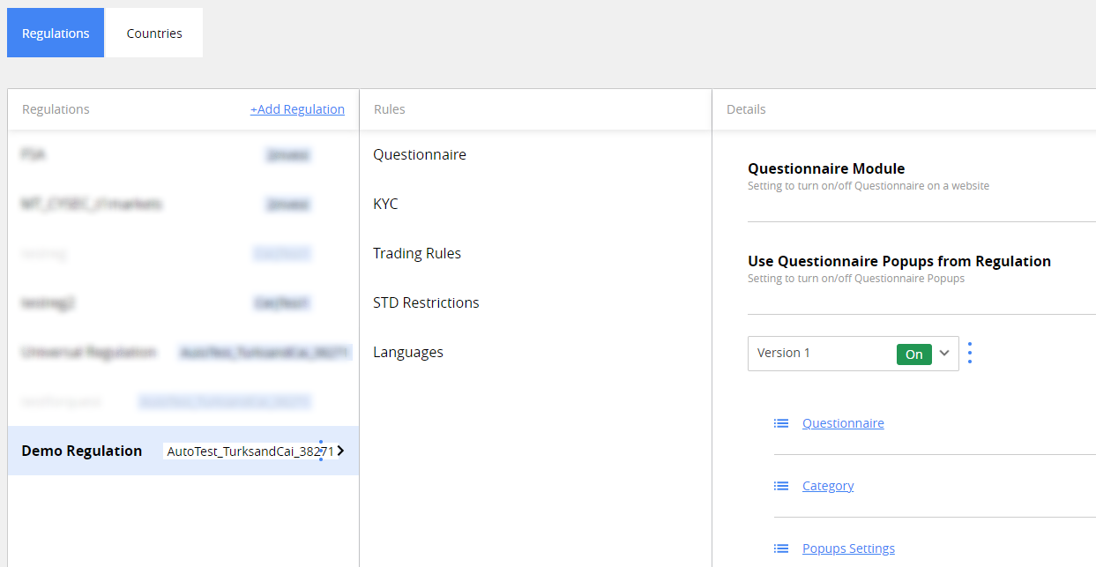Click the +Add Regulation link
This screenshot has width=1096, height=567.
pos(297,108)
